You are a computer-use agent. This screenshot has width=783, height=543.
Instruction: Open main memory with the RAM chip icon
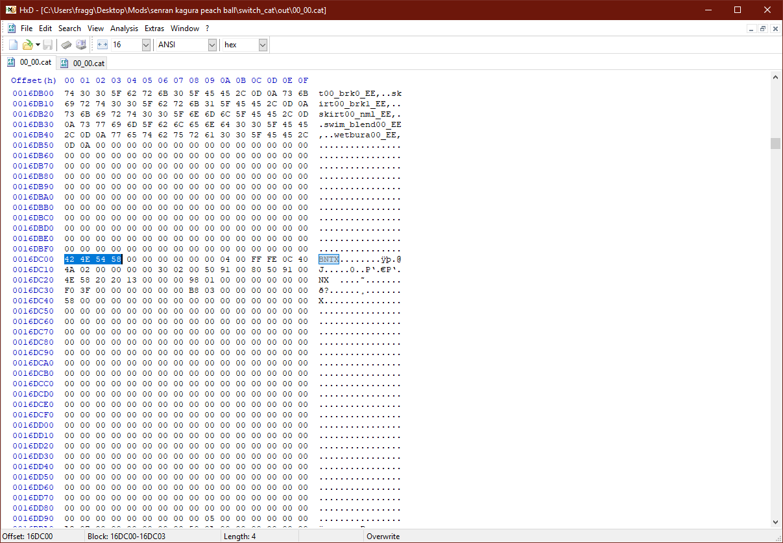pyautogui.click(x=66, y=45)
